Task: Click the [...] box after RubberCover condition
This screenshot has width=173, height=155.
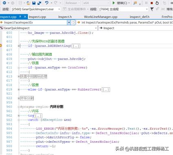Action: 106,90
